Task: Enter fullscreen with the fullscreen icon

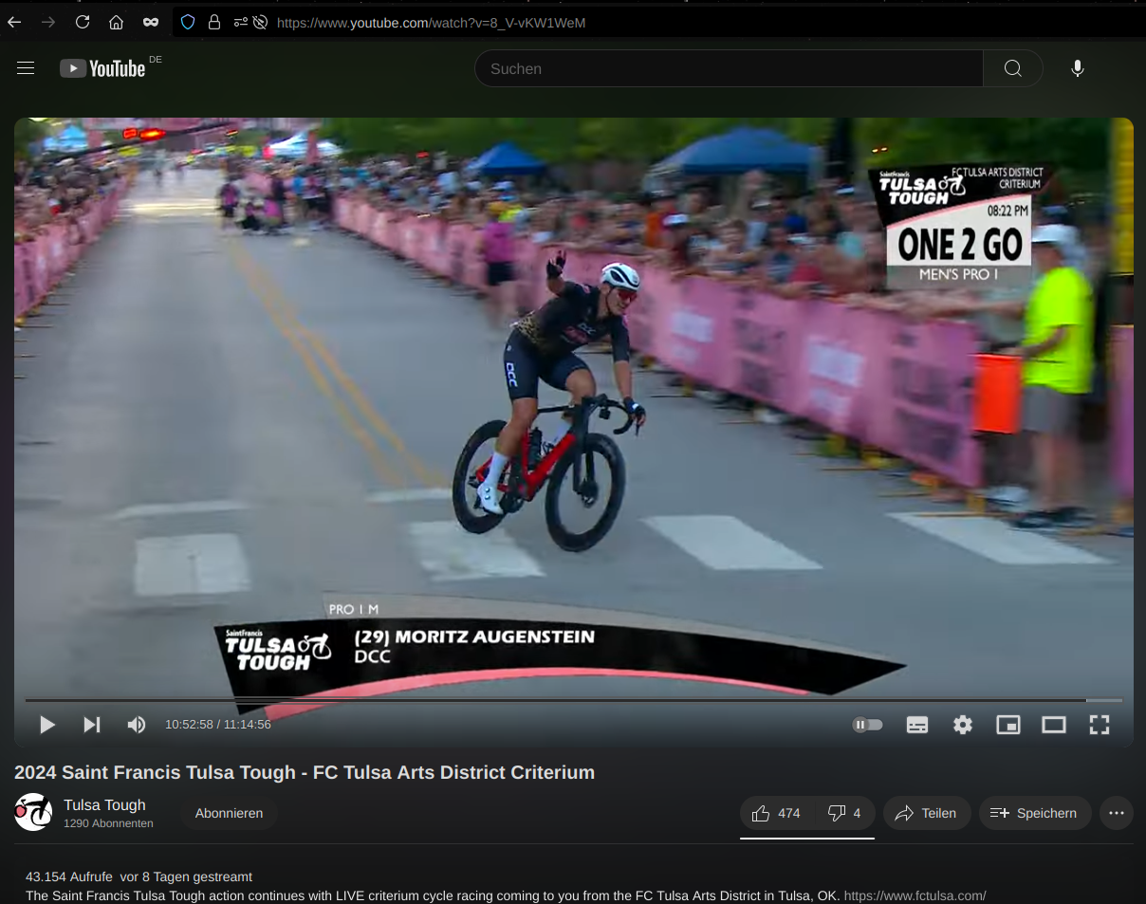Action: tap(1100, 725)
